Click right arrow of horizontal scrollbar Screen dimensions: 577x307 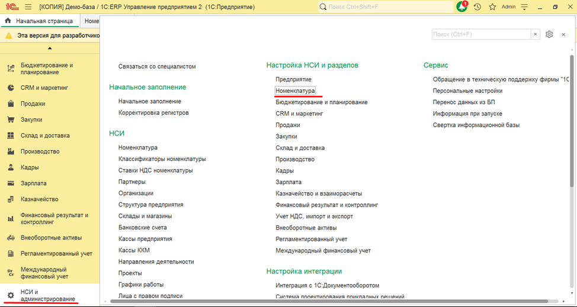[x=564, y=301]
